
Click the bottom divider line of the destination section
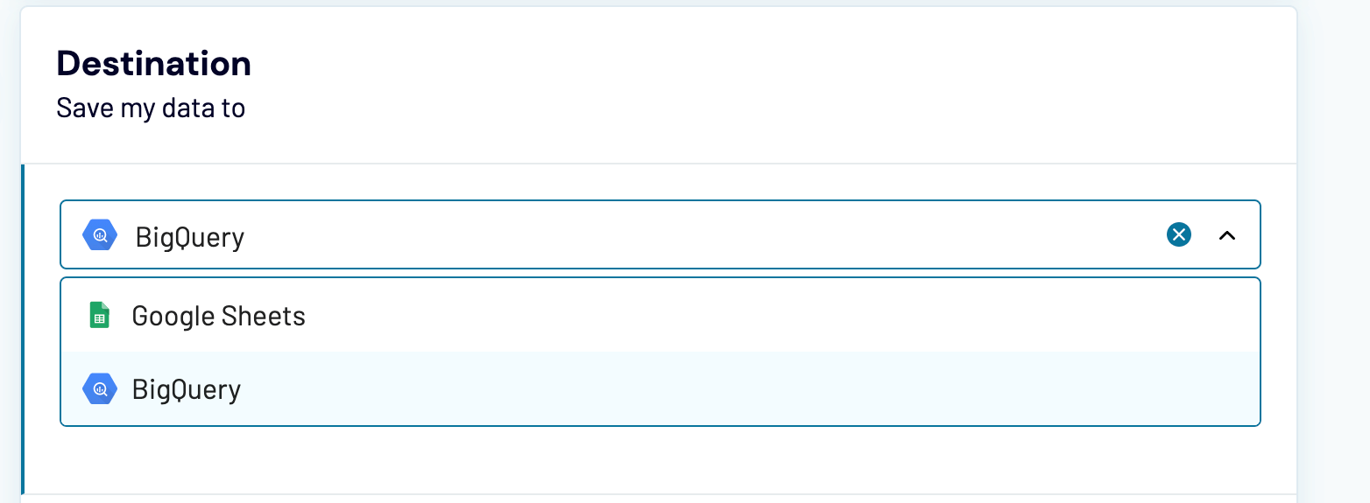click(x=657, y=494)
